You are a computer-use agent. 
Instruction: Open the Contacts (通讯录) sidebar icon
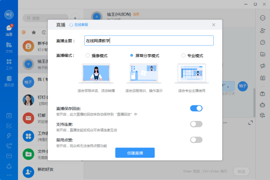pyautogui.click(x=9, y=81)
